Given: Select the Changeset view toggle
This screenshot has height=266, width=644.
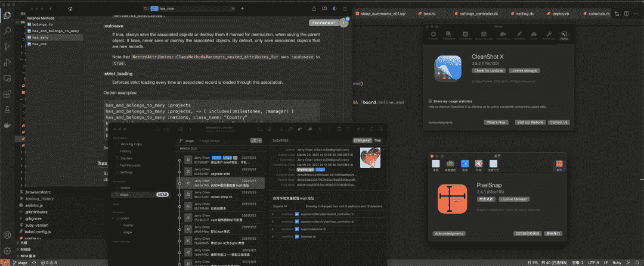Looking at the screenshot, I should pos(361,140).
